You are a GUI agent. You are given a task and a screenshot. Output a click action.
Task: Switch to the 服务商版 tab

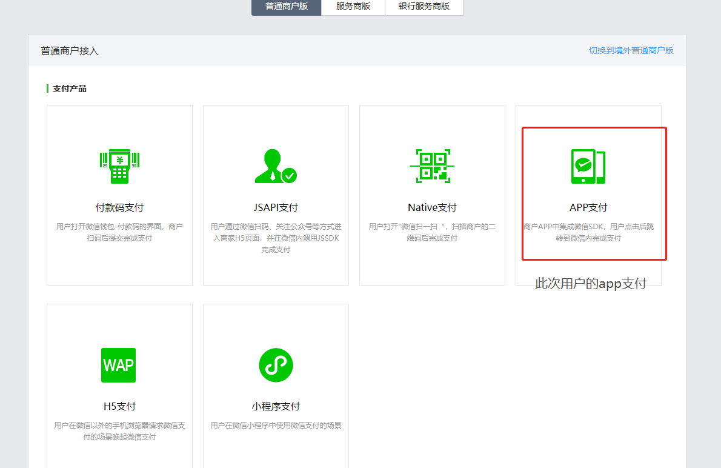pos(353,7)
